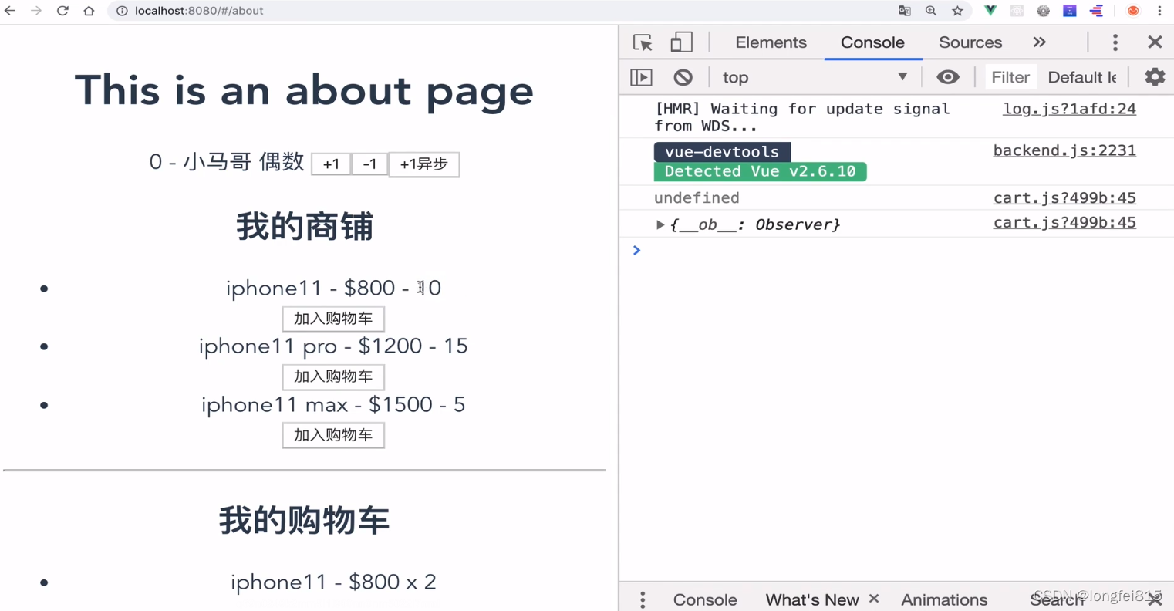The image size is (1174, 611).
Task: Click the 'iphone11 max - $1500 - 5' text
Action: click(333, 405)
